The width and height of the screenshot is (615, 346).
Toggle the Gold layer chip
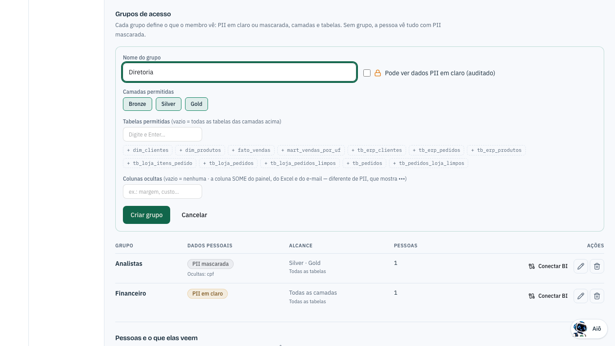[196, 104]
